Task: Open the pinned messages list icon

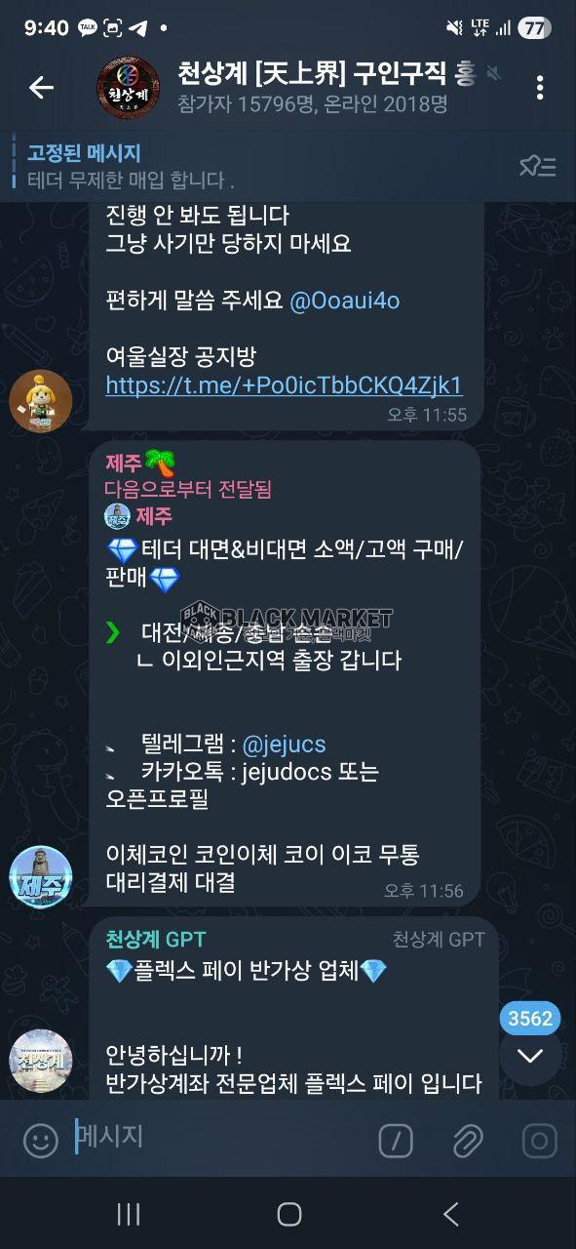Action: coord(537,167)
